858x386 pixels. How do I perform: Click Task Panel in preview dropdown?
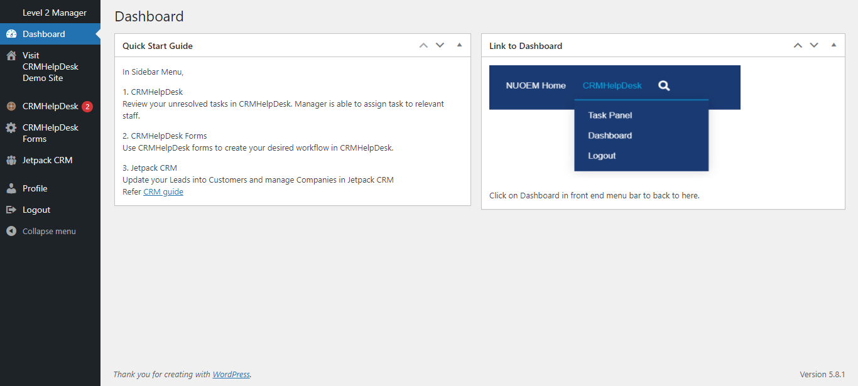point(610,115)
